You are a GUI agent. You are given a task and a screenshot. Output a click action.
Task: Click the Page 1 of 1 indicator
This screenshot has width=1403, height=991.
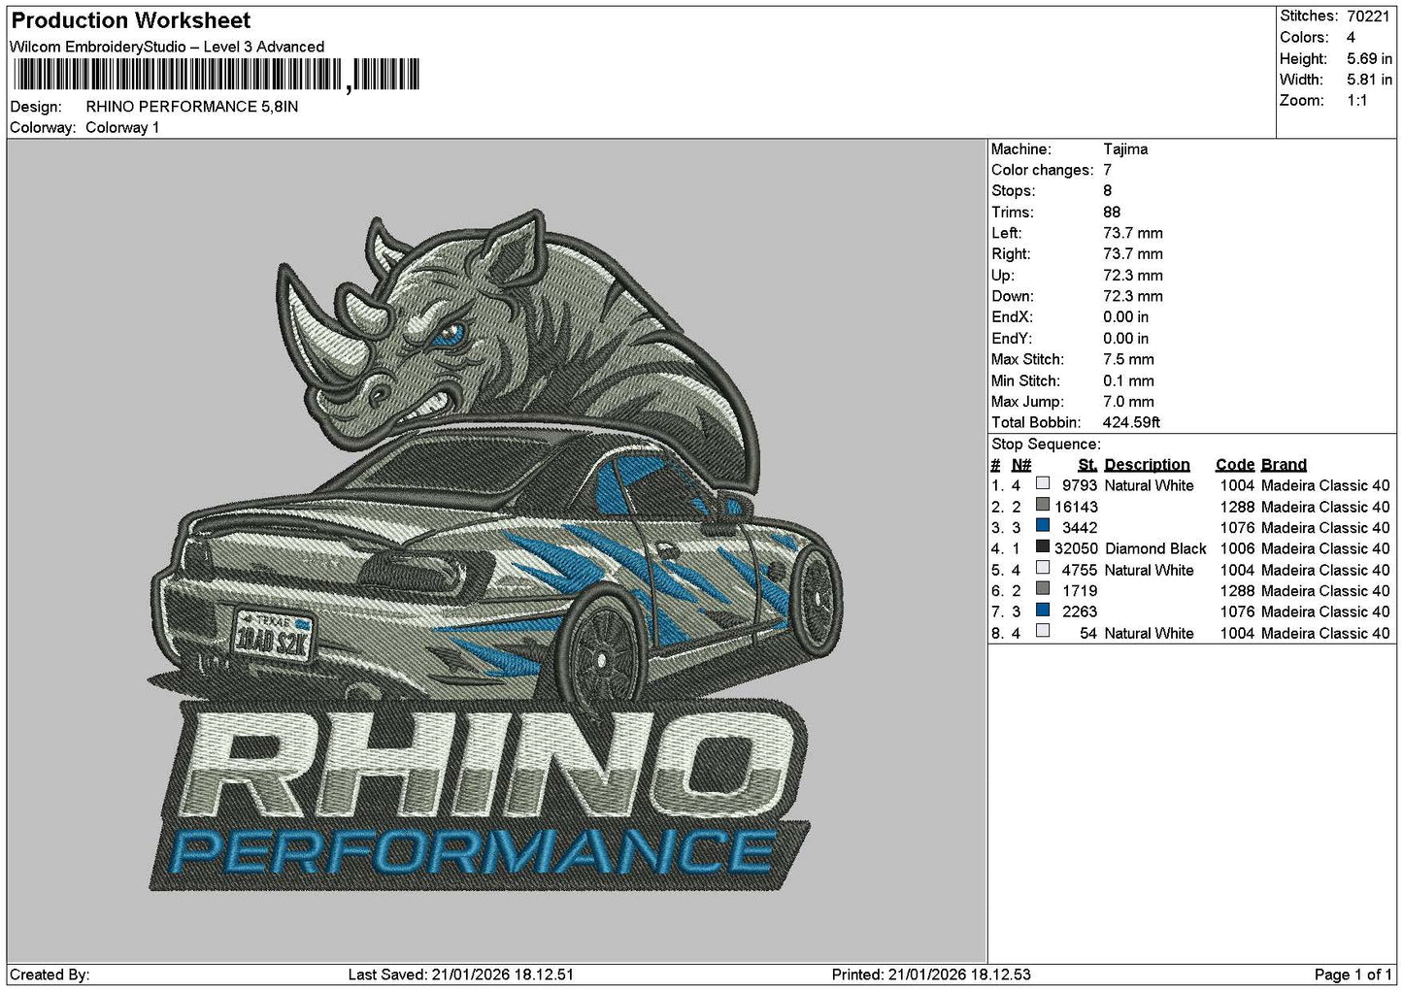pos(1353,974)
